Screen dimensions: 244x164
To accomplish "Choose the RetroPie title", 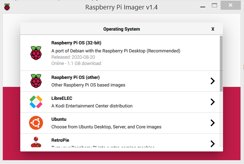I will pos(60,140).
